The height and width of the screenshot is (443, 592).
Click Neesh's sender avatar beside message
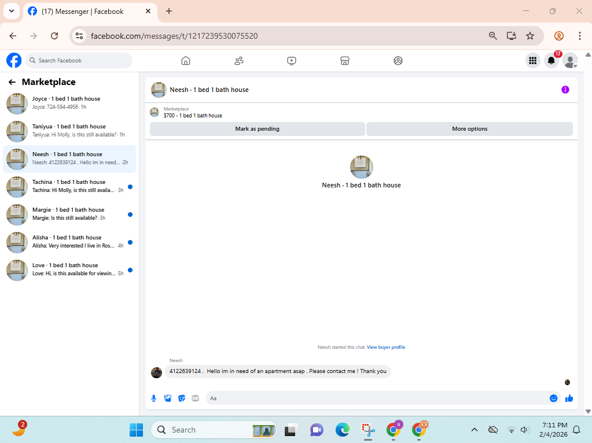click(156, 372)
